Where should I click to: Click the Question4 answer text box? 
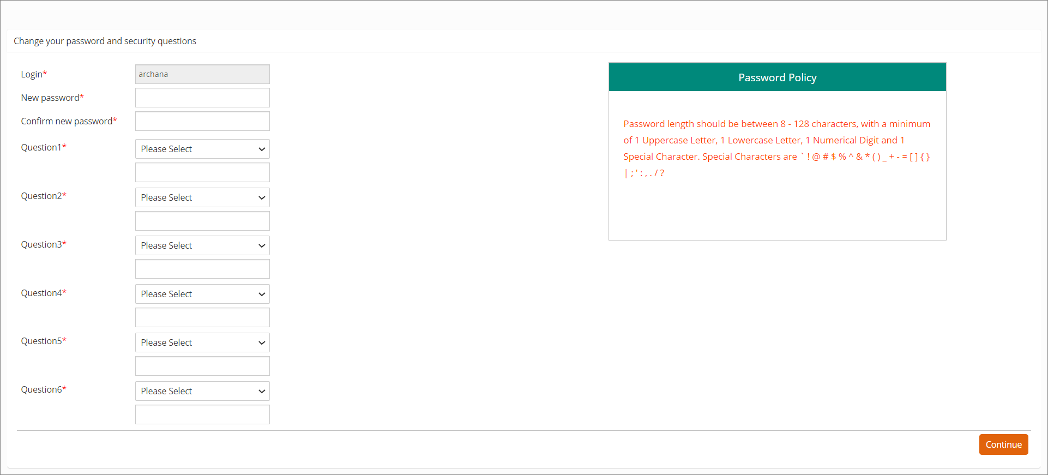tap(202, 317)
